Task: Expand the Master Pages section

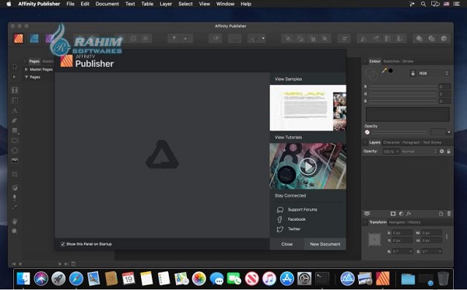Action: [x=26, y=69]
